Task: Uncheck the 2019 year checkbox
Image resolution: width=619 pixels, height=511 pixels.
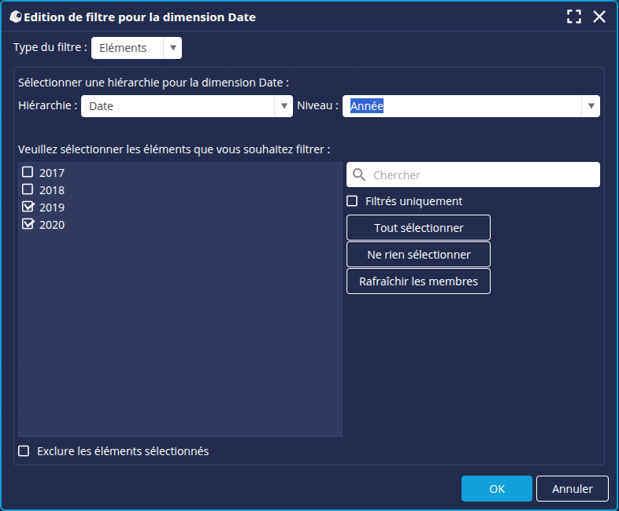Action: (x=28, y=207)
